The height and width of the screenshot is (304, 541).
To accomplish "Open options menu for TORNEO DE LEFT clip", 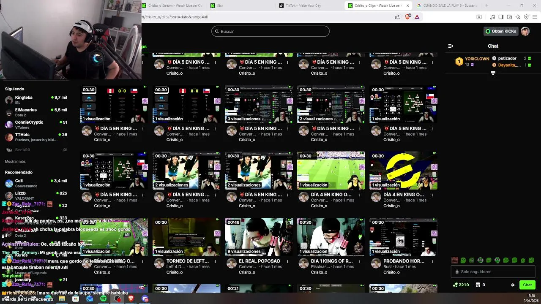I will click(x=215, y=261).
